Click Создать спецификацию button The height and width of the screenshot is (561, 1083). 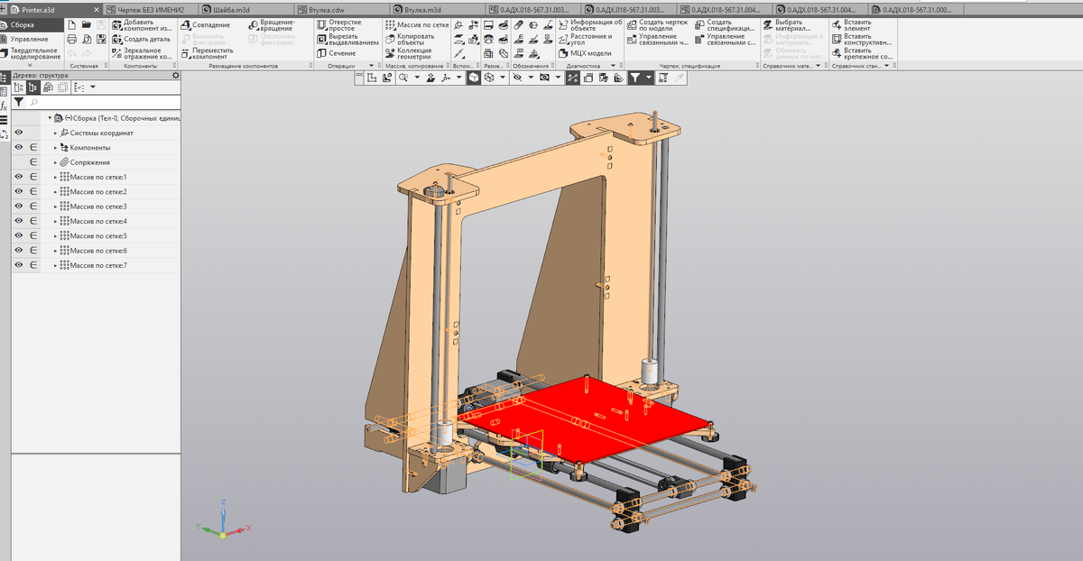coord(725,25)
